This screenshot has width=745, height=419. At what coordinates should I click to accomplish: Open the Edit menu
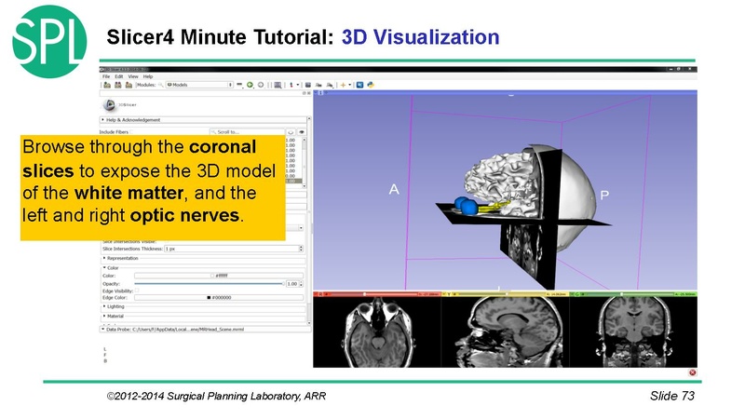119,76
